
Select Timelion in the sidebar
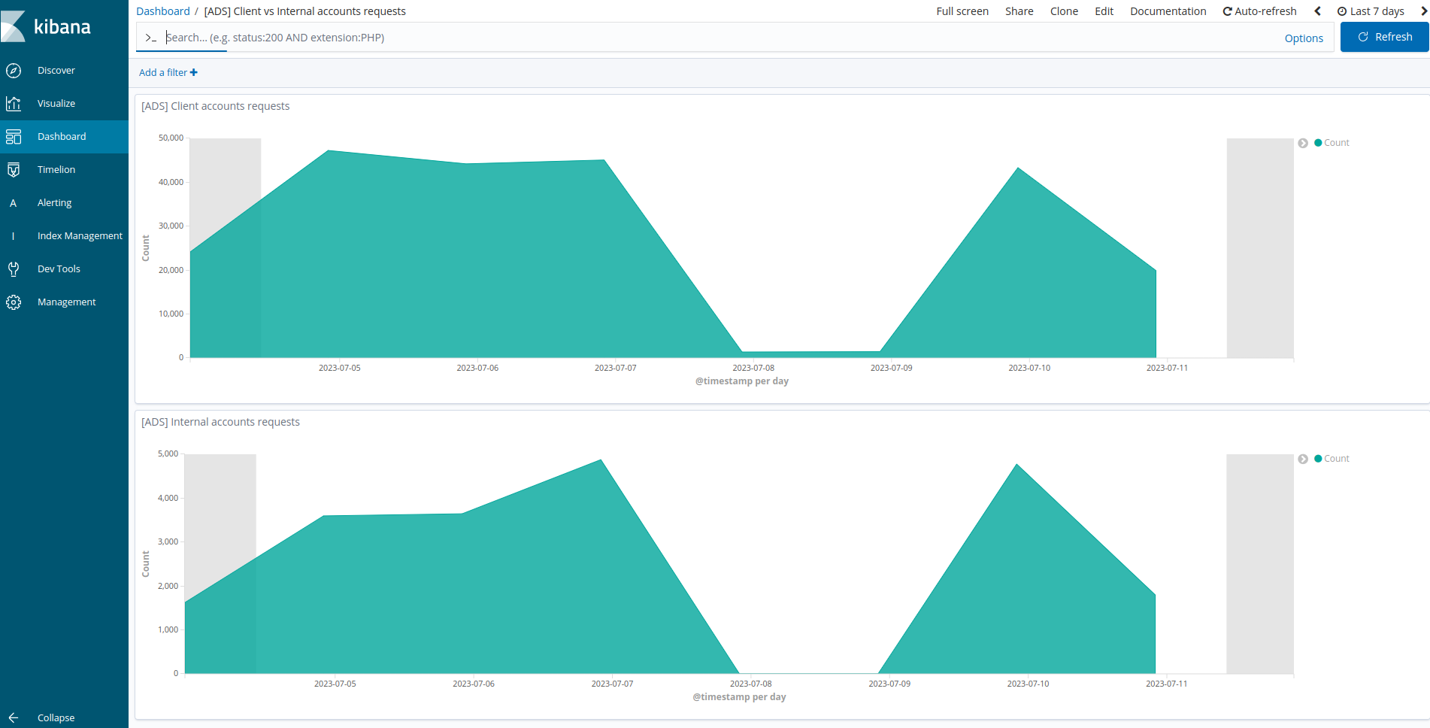[56, 170]
